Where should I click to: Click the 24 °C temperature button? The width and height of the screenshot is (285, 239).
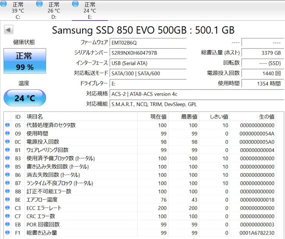tap(25, 98)
